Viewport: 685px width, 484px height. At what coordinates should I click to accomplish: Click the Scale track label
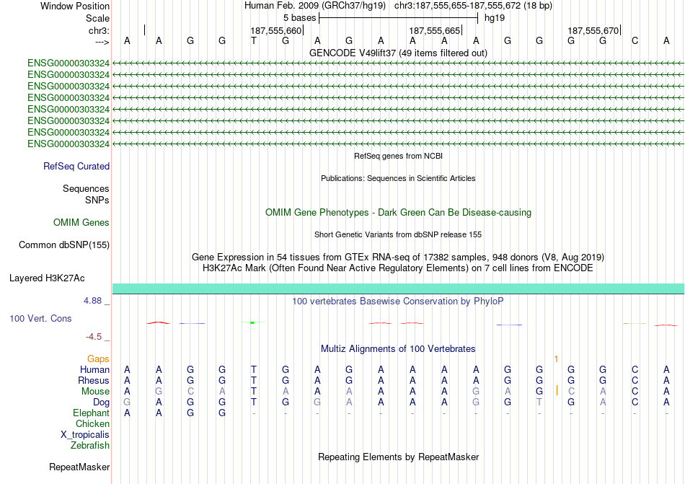click(x=97, y=18)
